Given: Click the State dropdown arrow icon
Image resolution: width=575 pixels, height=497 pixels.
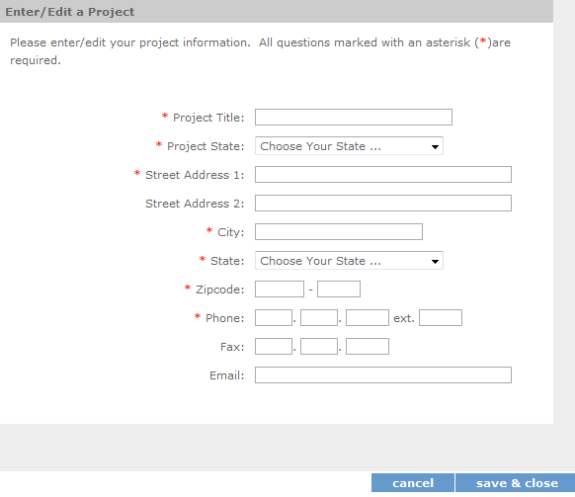Looking at the screenshot, I should (x=435, y=261).
